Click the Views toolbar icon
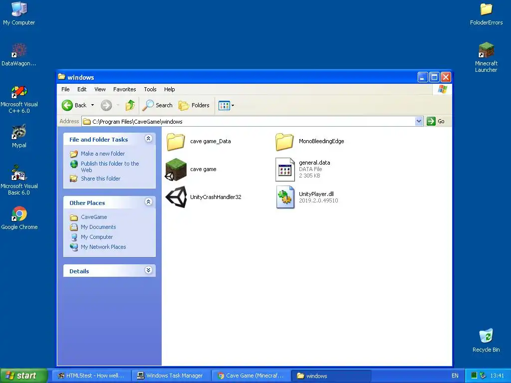 pos(224,106)
